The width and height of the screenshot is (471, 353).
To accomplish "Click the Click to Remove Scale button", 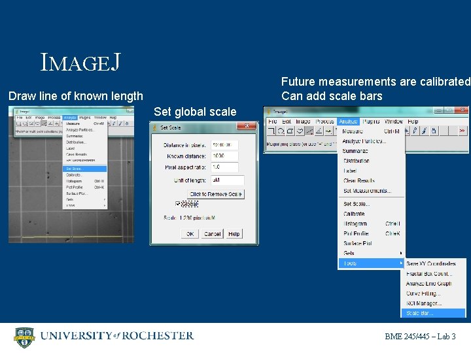I will [x=216, y=194].
